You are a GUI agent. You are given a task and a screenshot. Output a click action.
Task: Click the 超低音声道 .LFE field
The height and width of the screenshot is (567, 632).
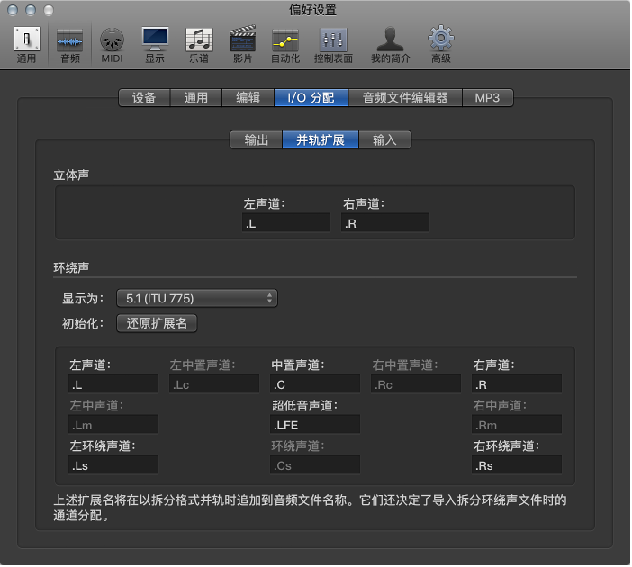coord(315,425)
